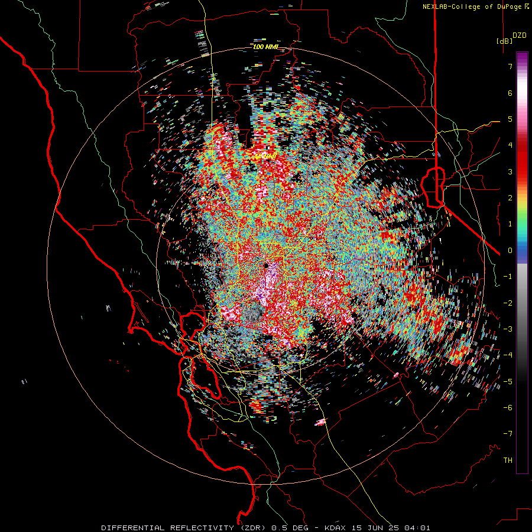Click the 1 dB legend value

[x=510, y=224]
